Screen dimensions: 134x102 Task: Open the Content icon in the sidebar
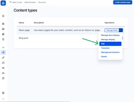click(x=3, y=29)
